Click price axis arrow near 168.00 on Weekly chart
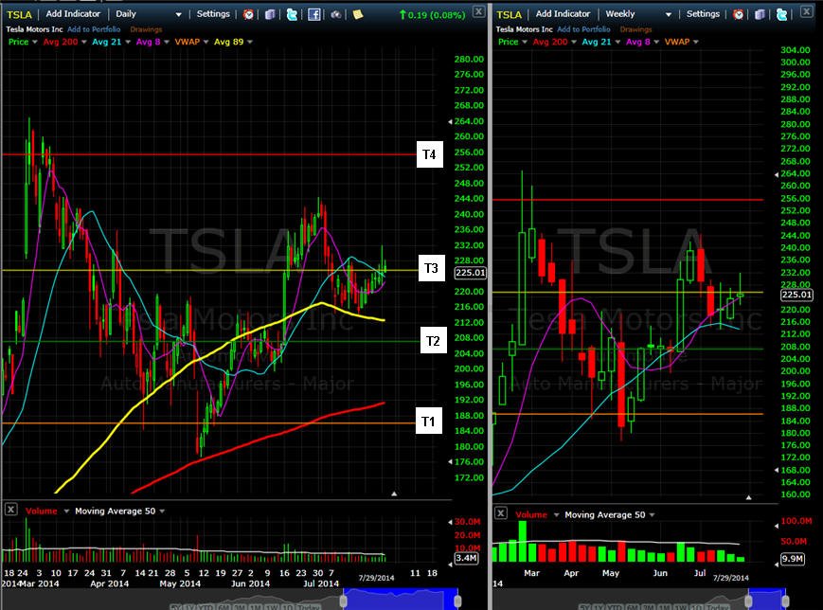Viewport: 823px width, 610px height. tap(777, 470)
